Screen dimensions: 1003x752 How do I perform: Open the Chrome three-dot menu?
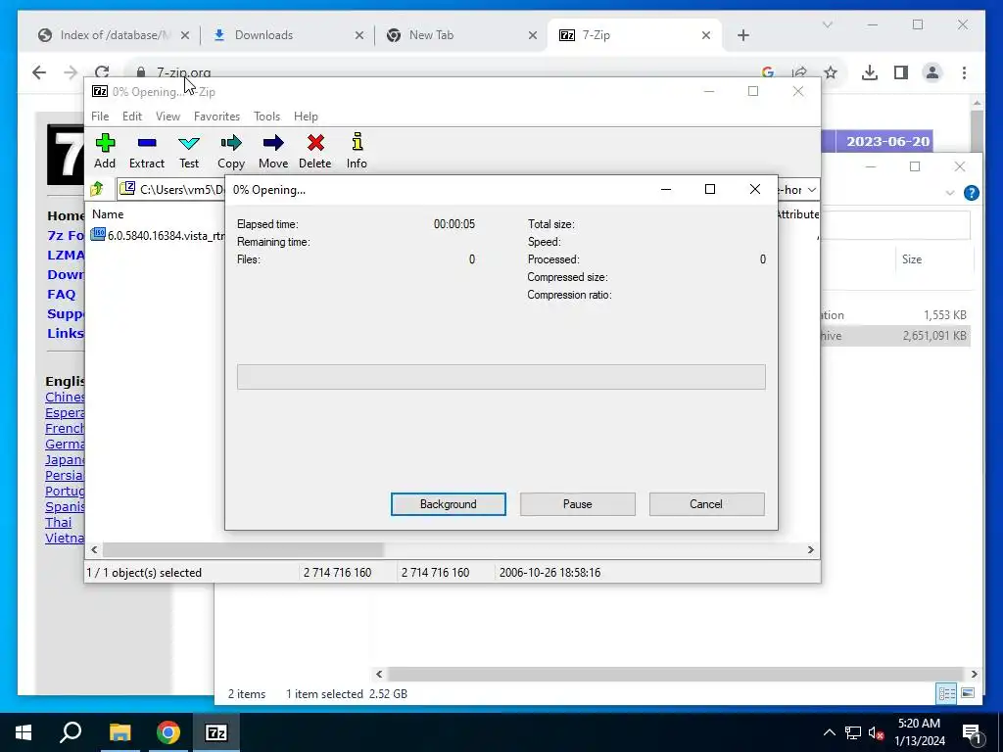(x=964, y=72)
